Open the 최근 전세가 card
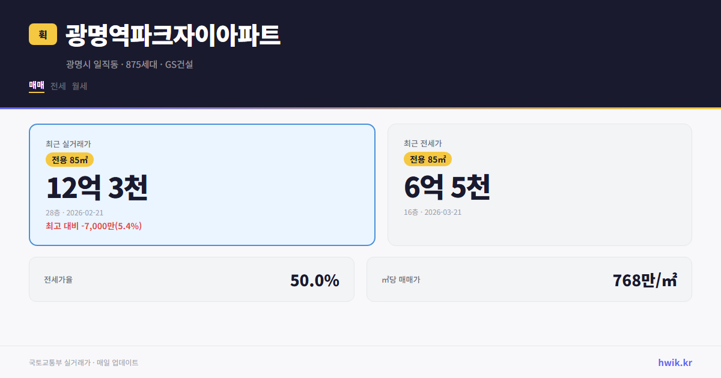Image resolution: width=721 pixels, height=378 pixels. [x=540, y=184]
